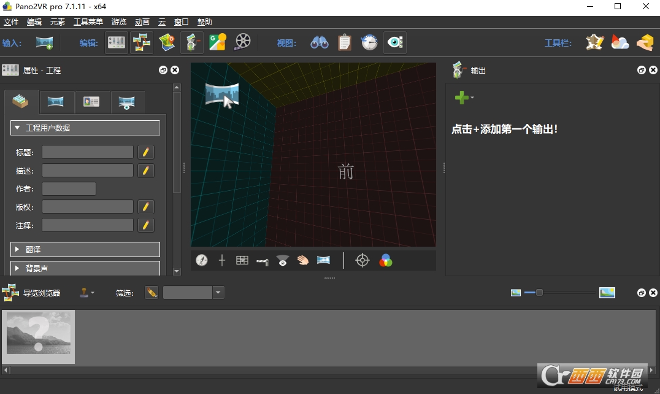
Task: Collapse the 工程用户数据 section
Action: pyautogui.click(x=85, y=128)
